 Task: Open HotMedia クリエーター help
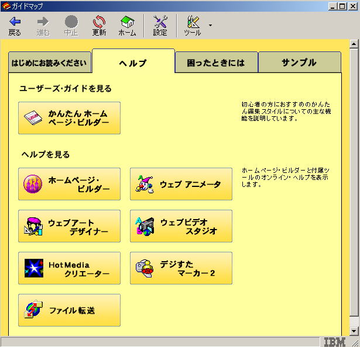(x=69, y=268)
